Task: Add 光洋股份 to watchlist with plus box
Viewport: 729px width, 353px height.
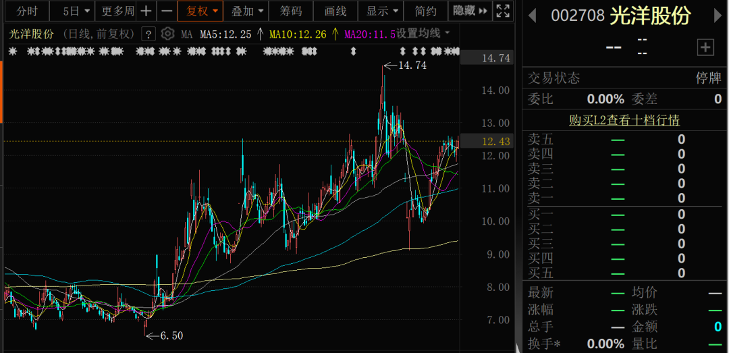Action: point(705,47)
